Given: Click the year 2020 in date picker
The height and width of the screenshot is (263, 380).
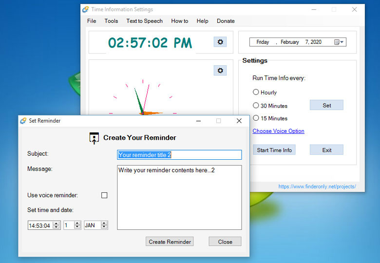Looking at the screenshot, I should point(316,42).
